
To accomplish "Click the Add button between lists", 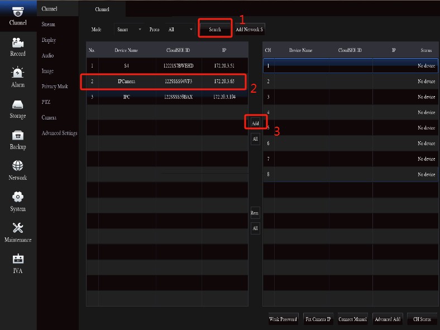I will pyautogui.click(x=255, y=123).
